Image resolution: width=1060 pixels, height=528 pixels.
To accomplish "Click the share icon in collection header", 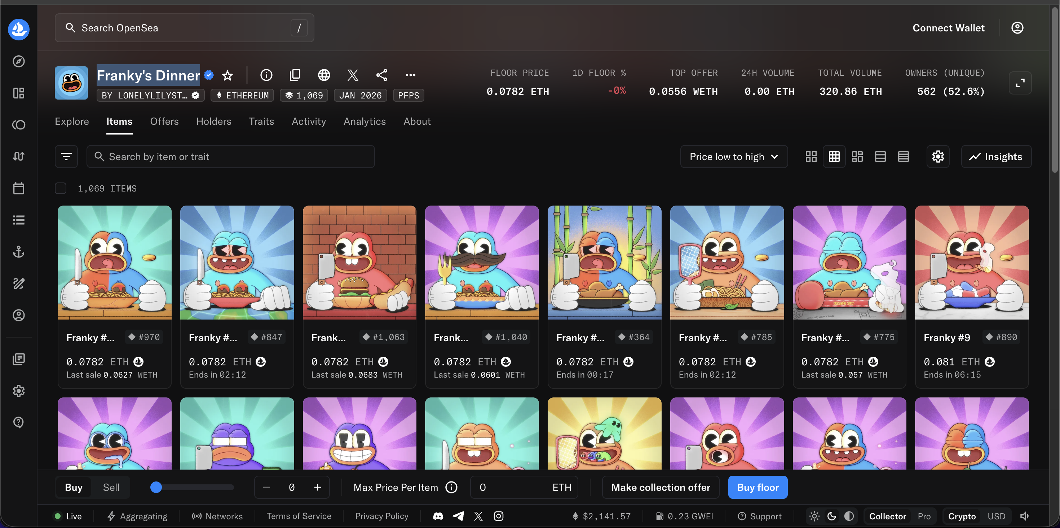I will [x=381, y=75].
